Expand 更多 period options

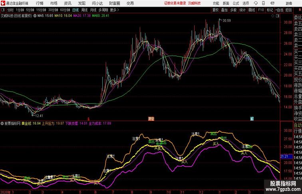pos(114,10)
